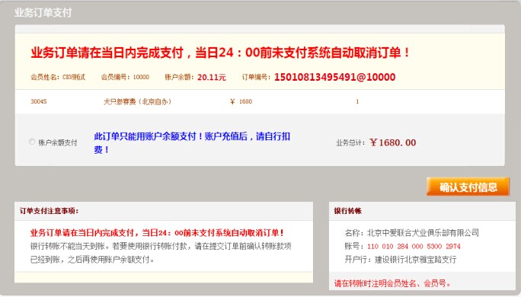Click the 建设银行北京雅宝路支行 bank branch text
Screen dimensions: 521x297
[416, 260]
